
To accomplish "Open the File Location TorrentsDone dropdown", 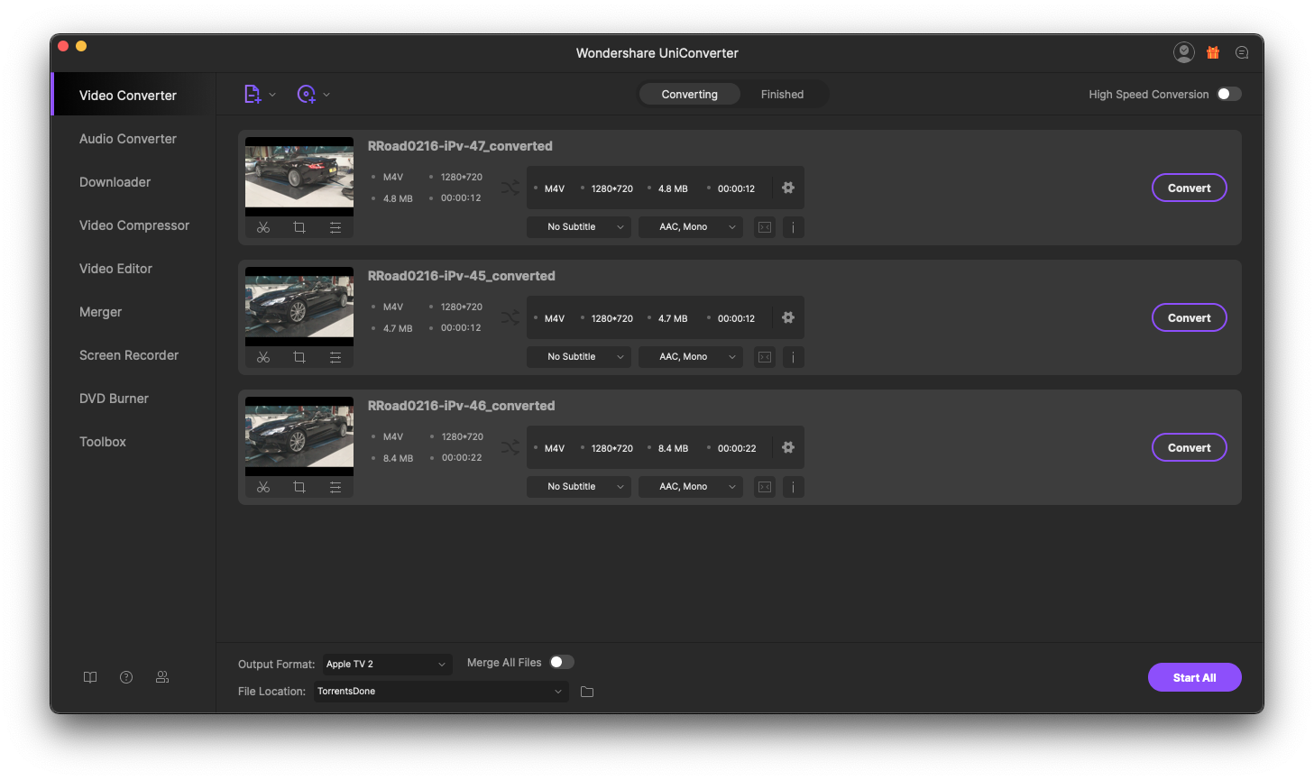I will coord(442,692).
